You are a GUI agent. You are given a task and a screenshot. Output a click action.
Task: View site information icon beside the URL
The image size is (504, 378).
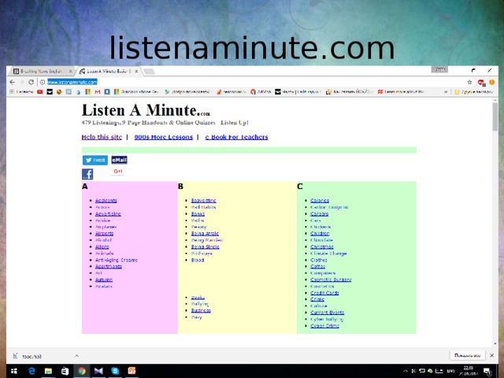click(x=42, y=82)
